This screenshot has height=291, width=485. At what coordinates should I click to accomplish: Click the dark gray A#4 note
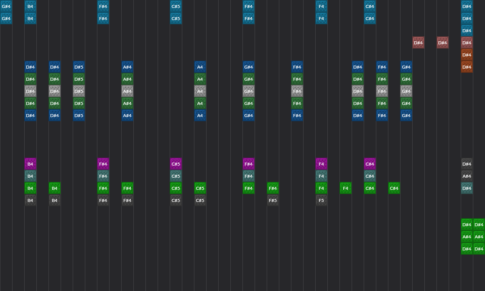(x=467, y=176)
